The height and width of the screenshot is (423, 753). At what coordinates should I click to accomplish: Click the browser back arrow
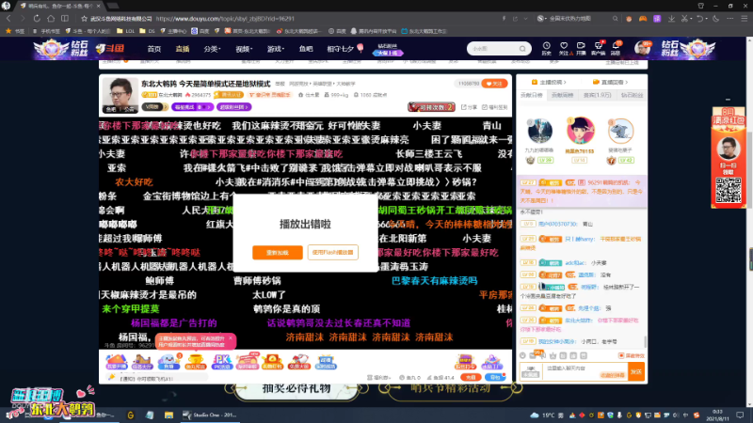pyautogui.click(x=8, y=19)
